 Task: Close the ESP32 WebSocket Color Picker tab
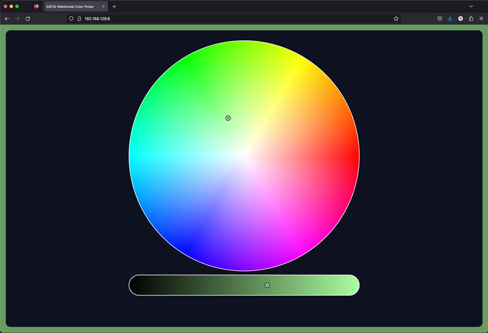[103, 7]
